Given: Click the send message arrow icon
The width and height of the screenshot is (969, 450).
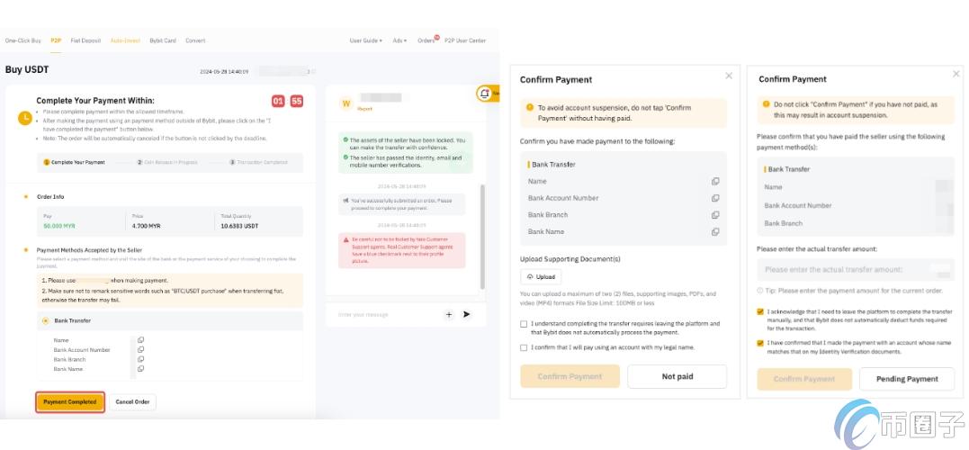Looking at the screenshot, I should click(466, 314).
